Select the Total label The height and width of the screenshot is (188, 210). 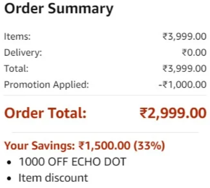(x=16, y=69)
